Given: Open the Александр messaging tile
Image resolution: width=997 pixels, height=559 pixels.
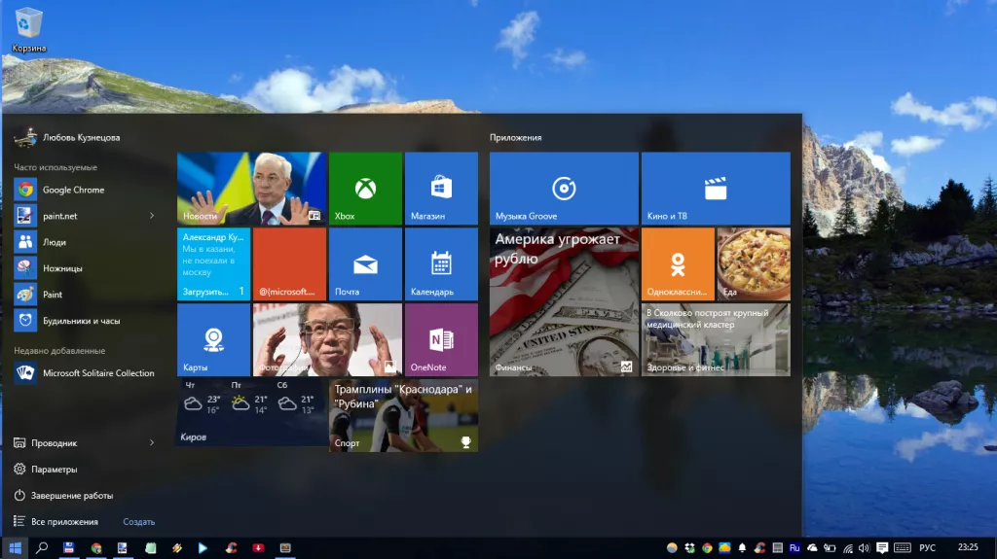Looking at the screenshot, I should [x=213, y=263].
